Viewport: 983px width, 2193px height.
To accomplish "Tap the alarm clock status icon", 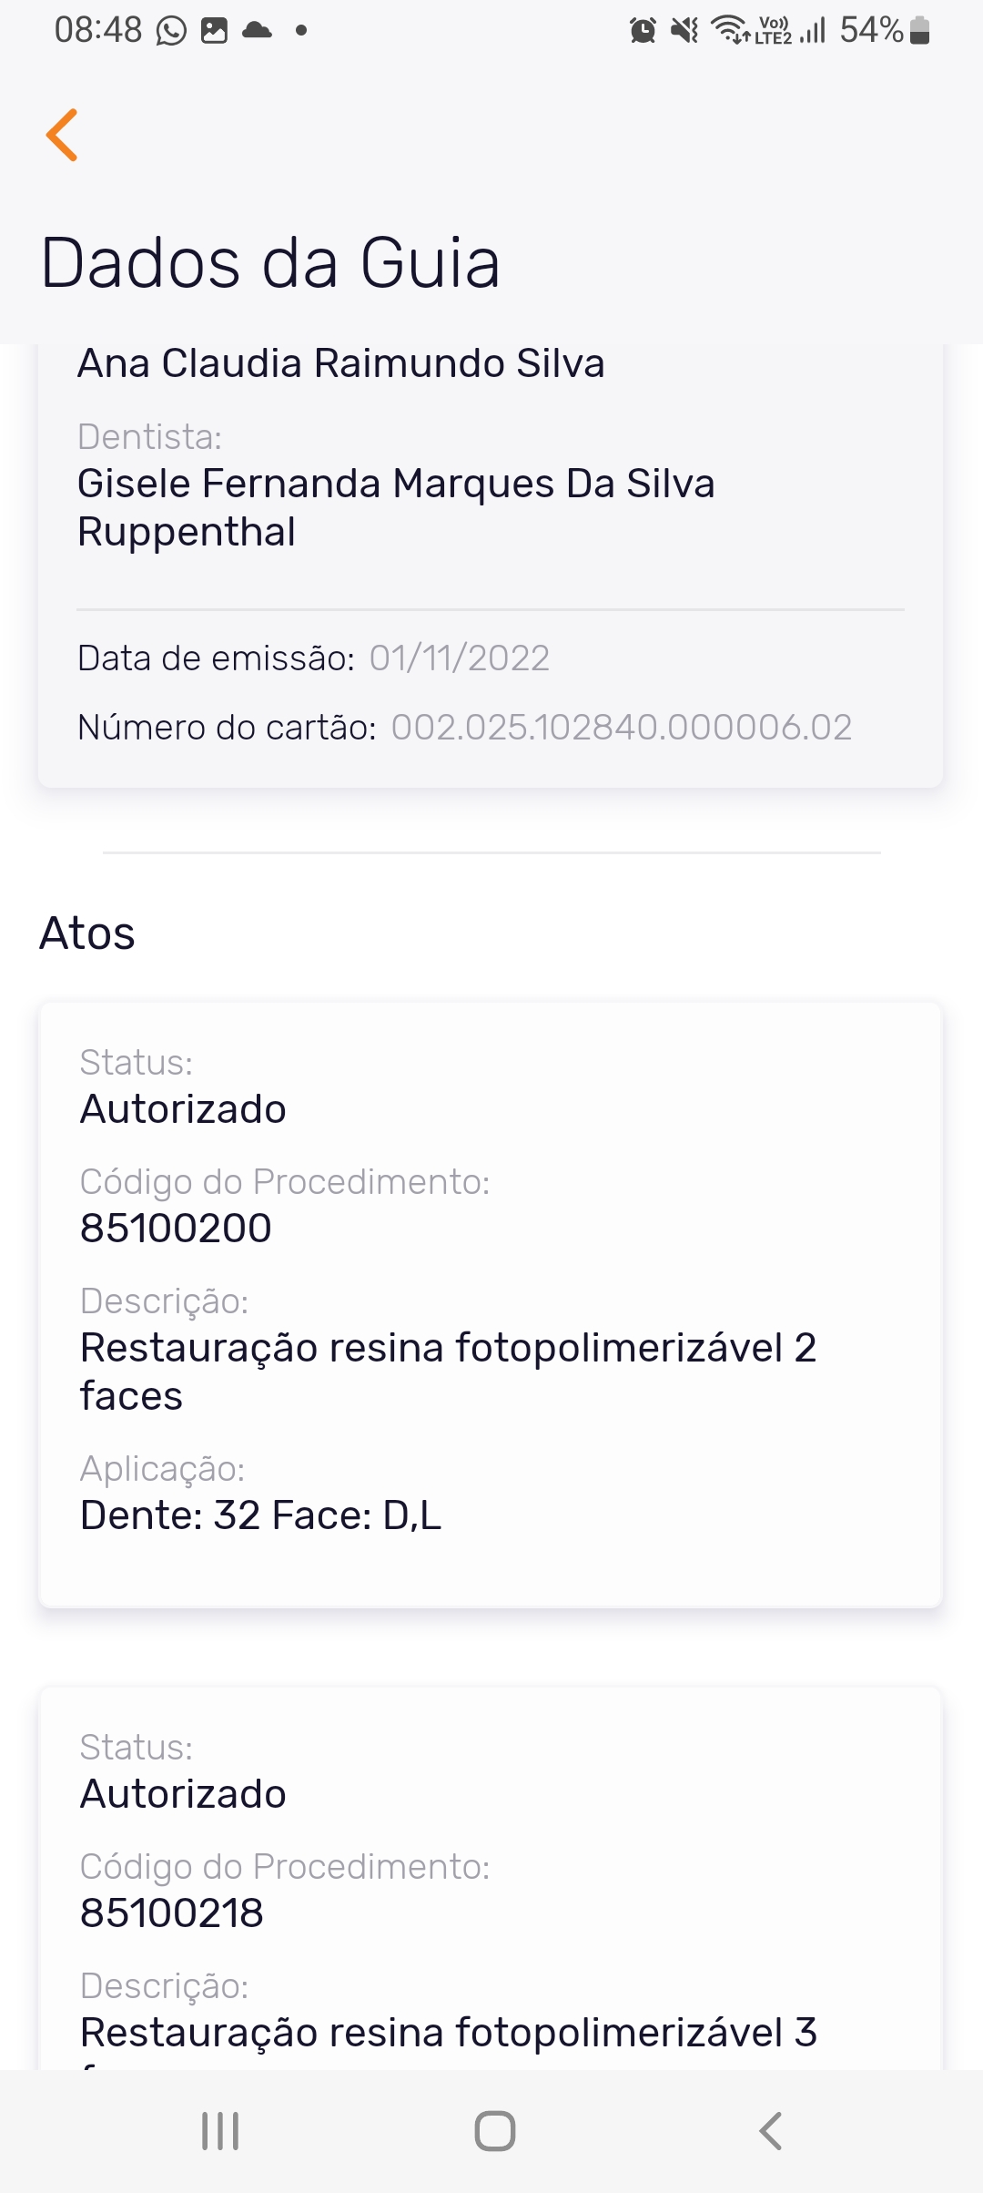I will pyautogui.click(x=643, y=31).
